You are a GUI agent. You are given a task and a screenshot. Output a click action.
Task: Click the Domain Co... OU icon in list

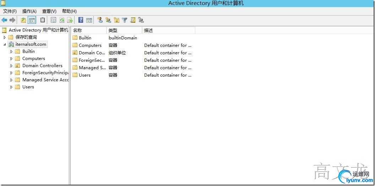coord(75,53)
